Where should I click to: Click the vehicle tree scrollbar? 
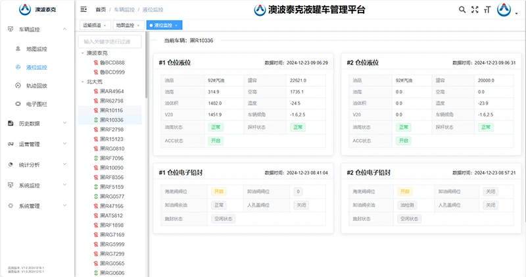click(x=146, y=66)
